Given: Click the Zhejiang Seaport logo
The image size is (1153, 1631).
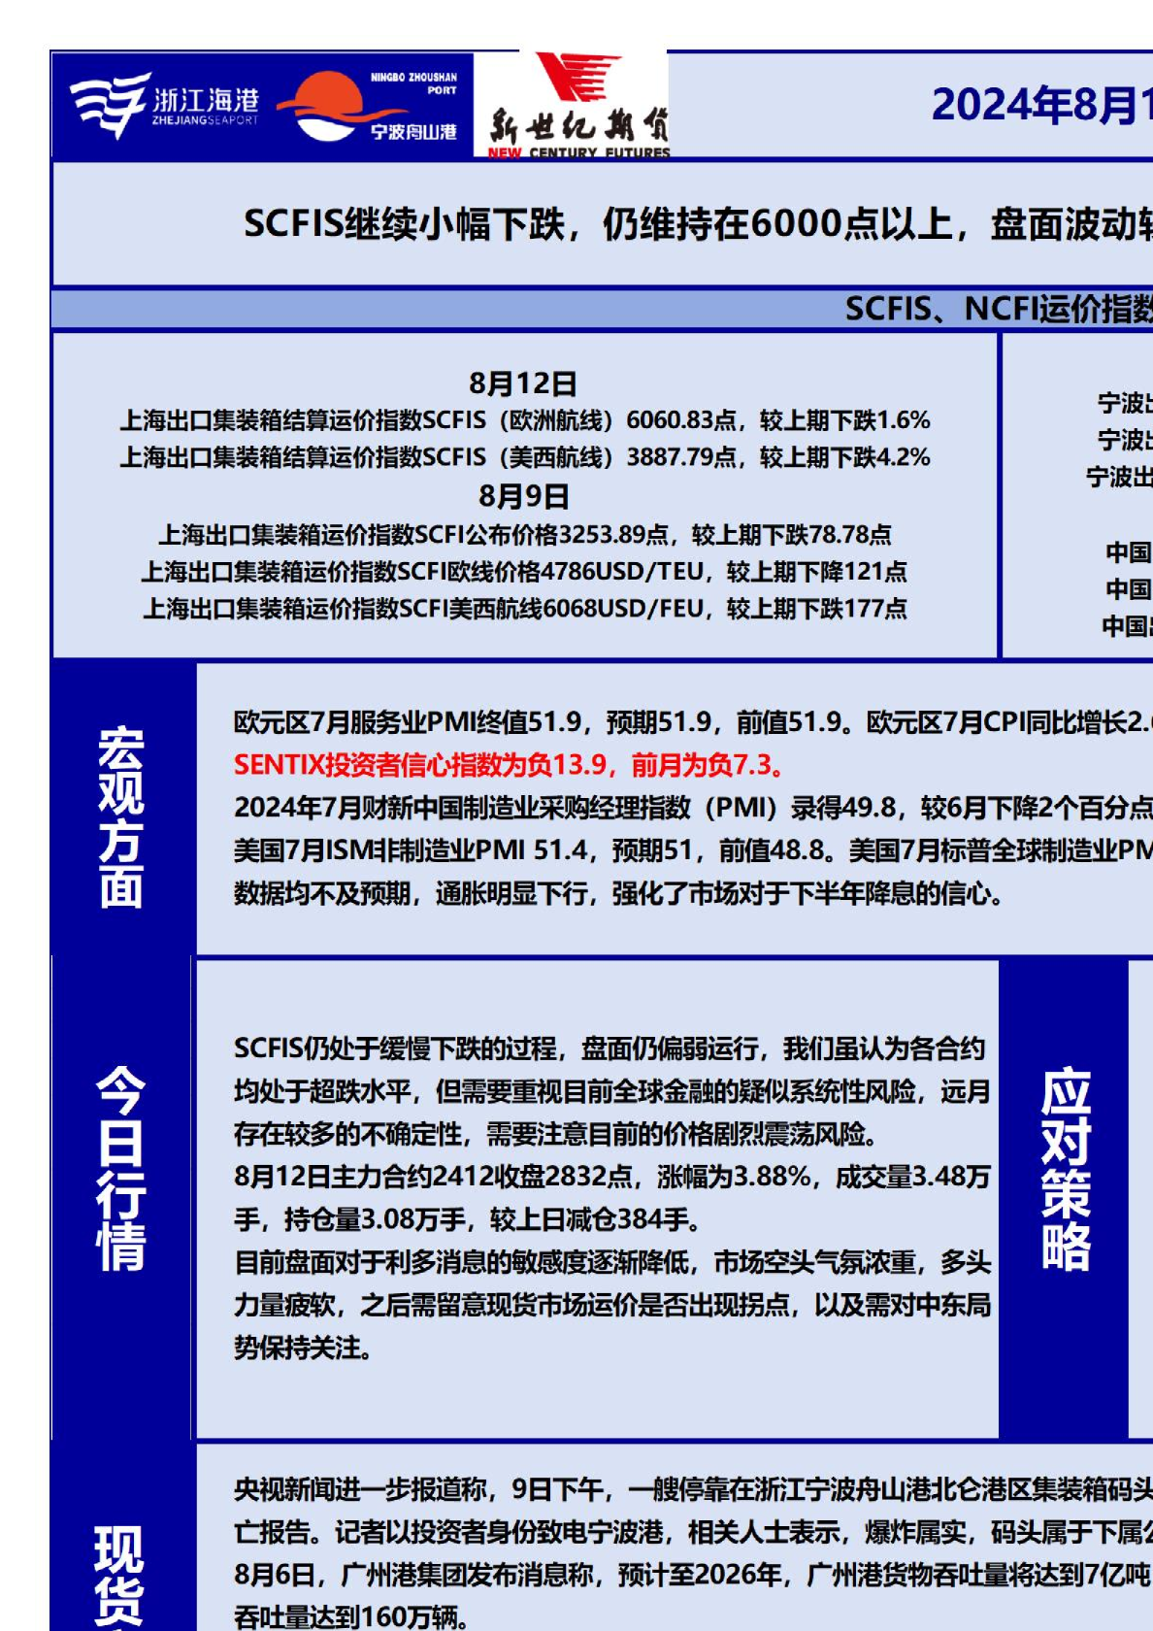Looking at the screenshot, I should (x=163, y=106).
